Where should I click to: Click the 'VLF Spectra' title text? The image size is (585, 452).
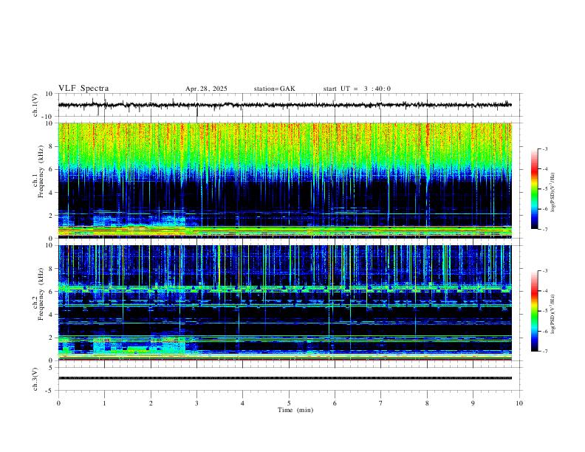click(83, 89)
